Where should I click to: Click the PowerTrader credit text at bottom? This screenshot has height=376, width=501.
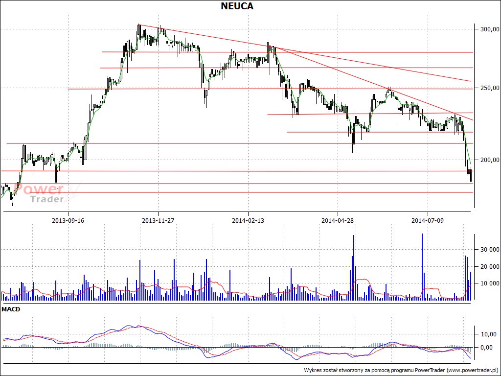(x=401, y=370)
